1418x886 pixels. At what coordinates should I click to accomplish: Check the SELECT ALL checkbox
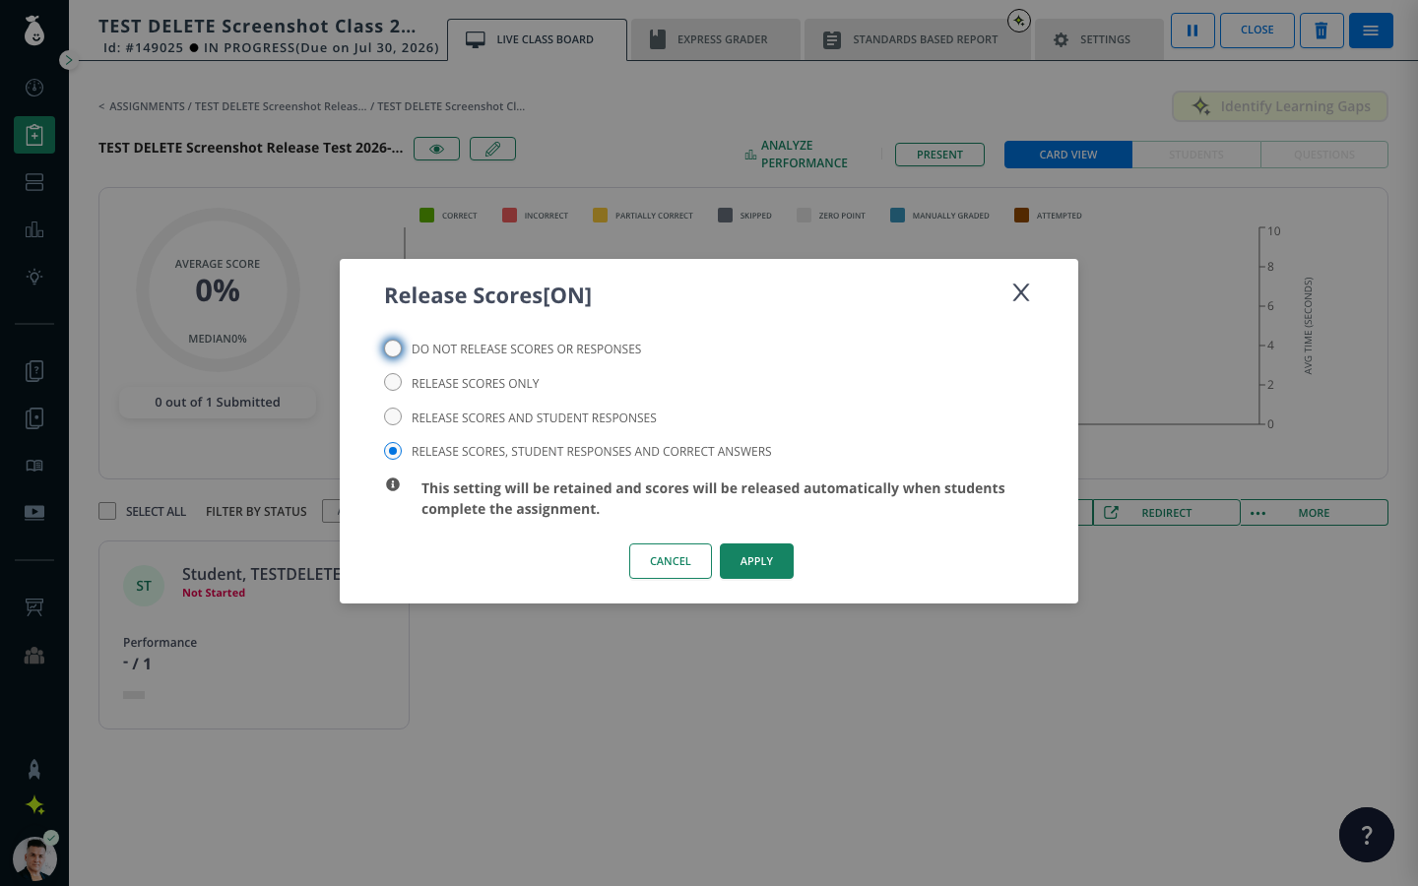107,511
